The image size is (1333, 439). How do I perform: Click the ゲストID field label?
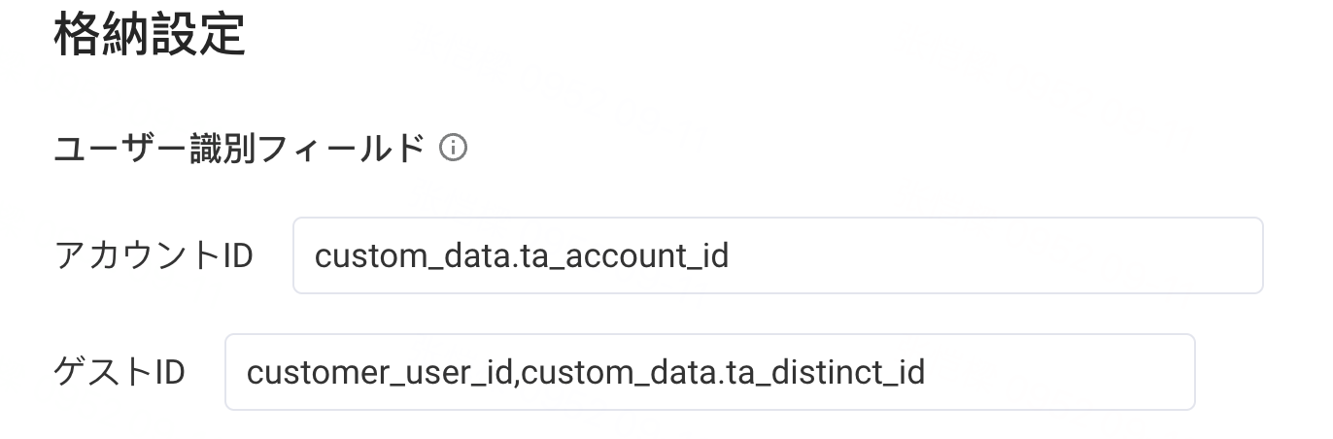pyautogui.click(x=120, y=373)
